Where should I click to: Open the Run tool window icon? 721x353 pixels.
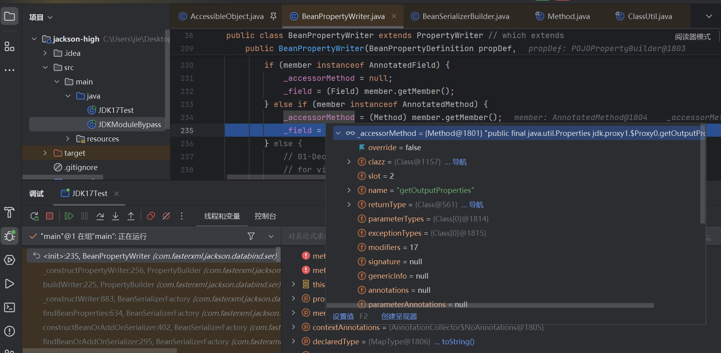(10, 284)
